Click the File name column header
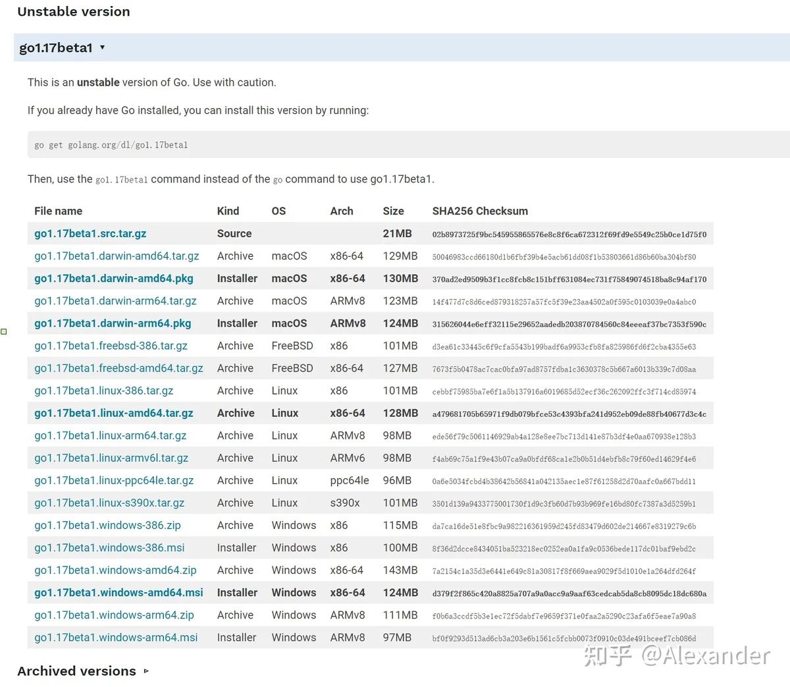Image resolution: width=790 pixels, height=687 pixels. click(x=58, y=211)
